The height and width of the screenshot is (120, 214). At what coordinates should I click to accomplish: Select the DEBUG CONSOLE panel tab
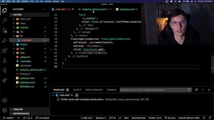[x=94, y=90]
